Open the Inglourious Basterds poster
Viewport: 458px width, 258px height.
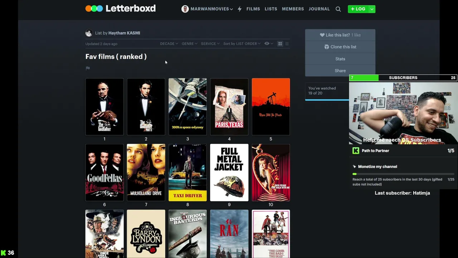tap(187, 234)
